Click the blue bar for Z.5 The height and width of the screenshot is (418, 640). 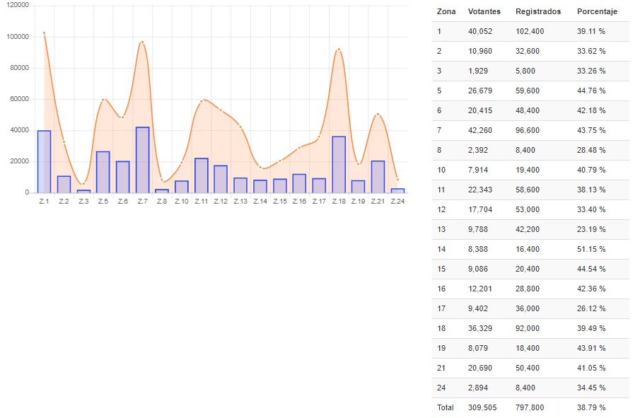pyautogui.click(x=103, y=172)
